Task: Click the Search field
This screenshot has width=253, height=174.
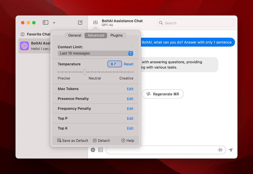Action: pyautogui.click(x=196, y=23)
